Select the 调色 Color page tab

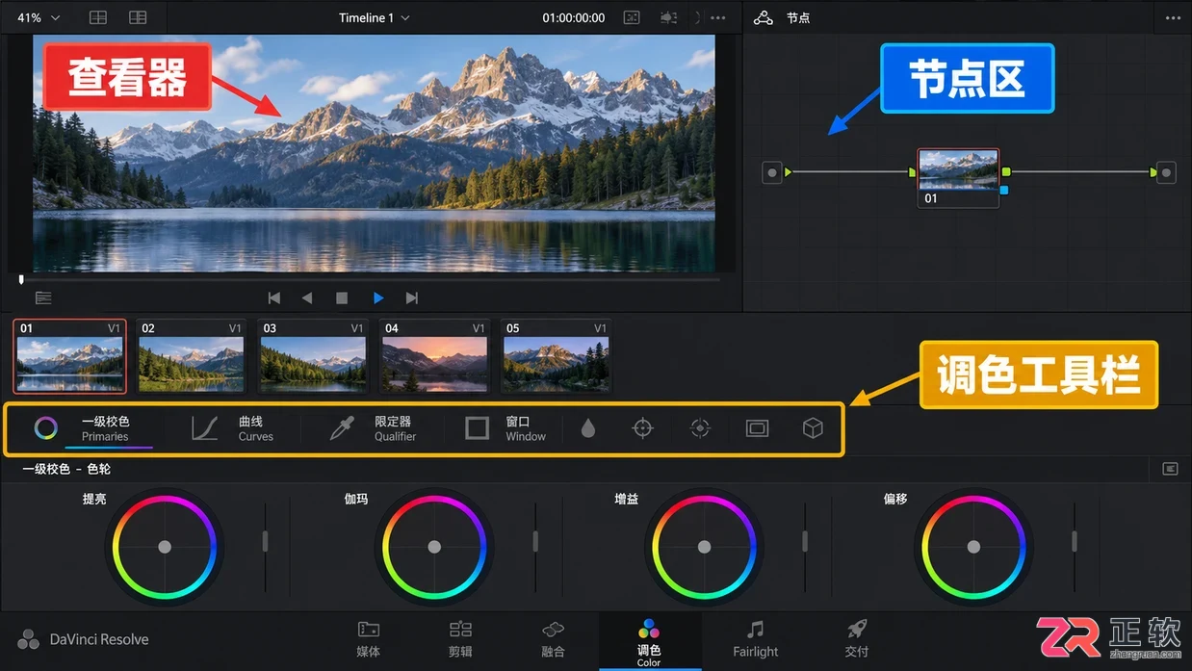[x=649, y=642]
